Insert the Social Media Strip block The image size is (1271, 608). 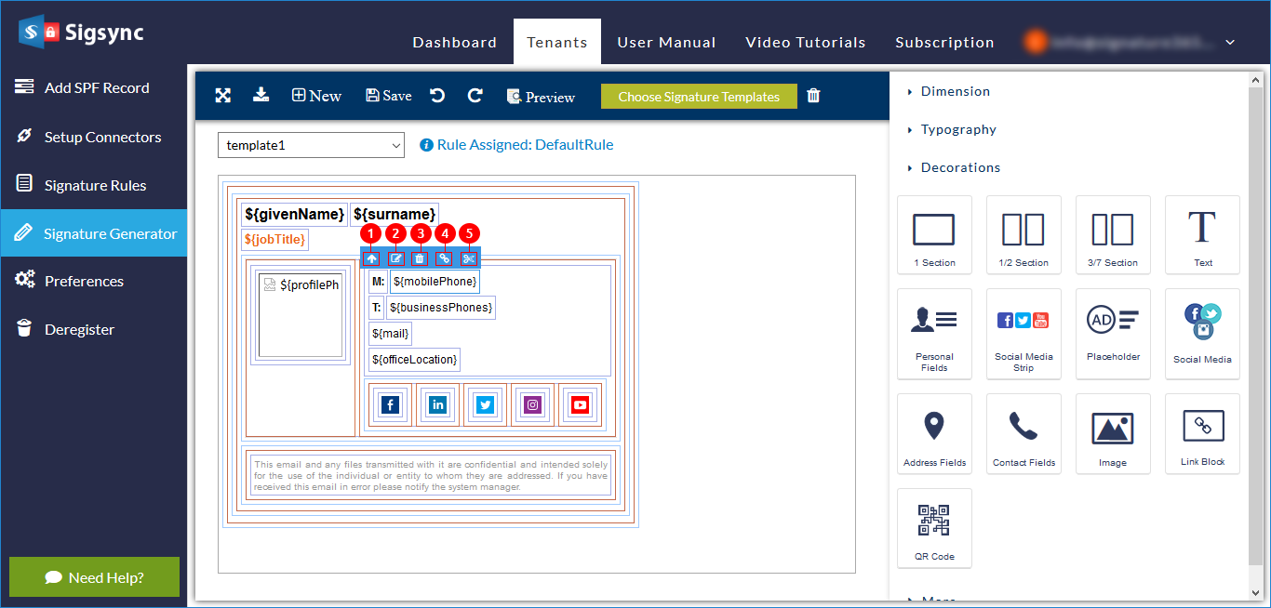(x=1023, y=333)
